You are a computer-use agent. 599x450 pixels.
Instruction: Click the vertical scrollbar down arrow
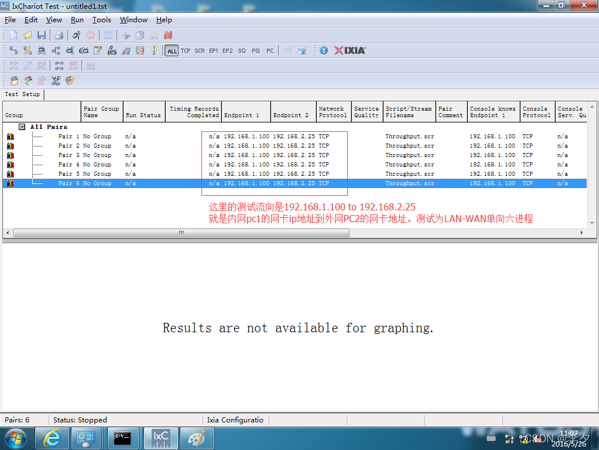[x=592, y=223]
